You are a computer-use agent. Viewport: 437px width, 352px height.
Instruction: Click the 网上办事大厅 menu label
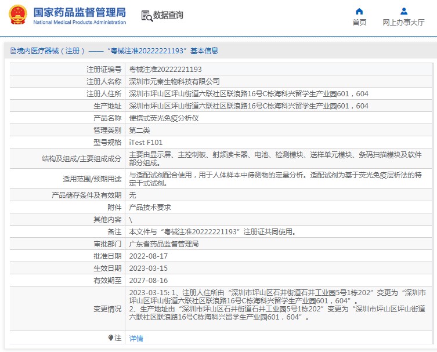[x=403, y=22]
